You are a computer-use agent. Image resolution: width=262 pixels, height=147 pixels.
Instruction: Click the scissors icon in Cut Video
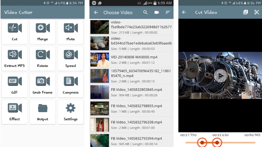click(x=257, y=12)
